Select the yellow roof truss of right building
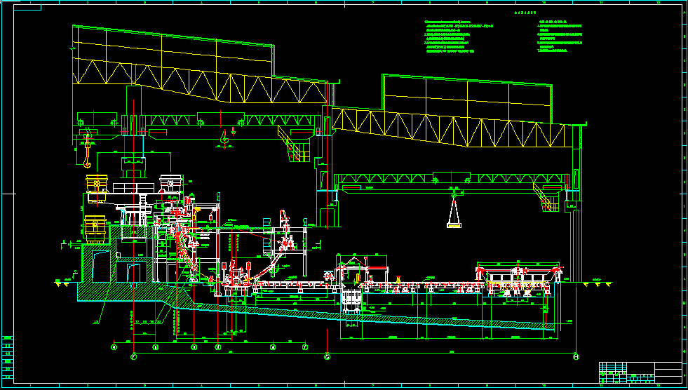The height and width of the screenshot is (390, 688). click(449, 129)
